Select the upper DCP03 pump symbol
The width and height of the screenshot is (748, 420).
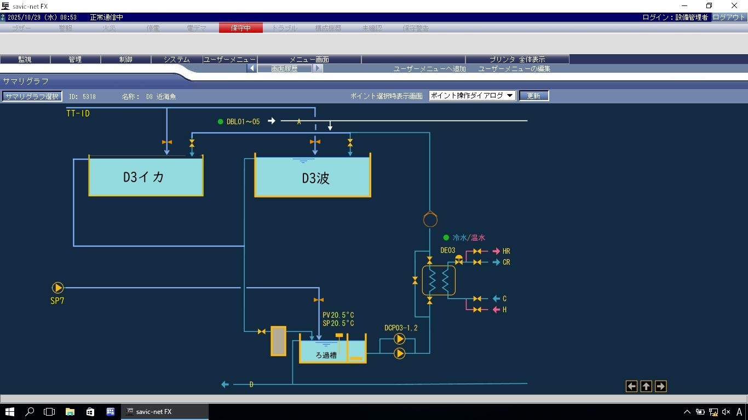pyautogui.click(x=400, y=340)
